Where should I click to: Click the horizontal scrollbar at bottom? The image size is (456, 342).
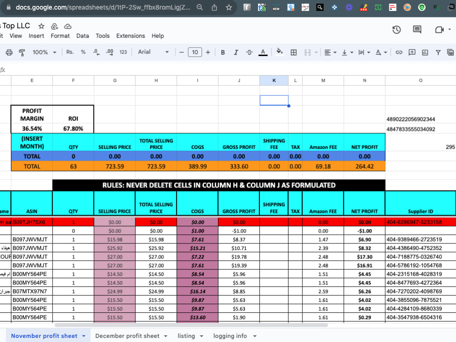(192, 325)
